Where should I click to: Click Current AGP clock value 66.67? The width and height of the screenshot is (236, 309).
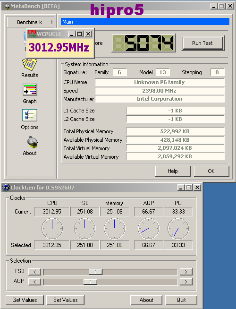[x=149, y=212]
